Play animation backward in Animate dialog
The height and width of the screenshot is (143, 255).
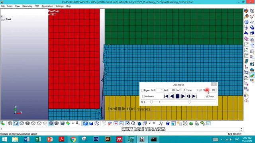(172, 96)
